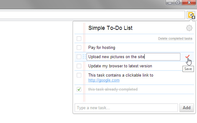Check the box for the clickable link task

click(x=79, y=75)
